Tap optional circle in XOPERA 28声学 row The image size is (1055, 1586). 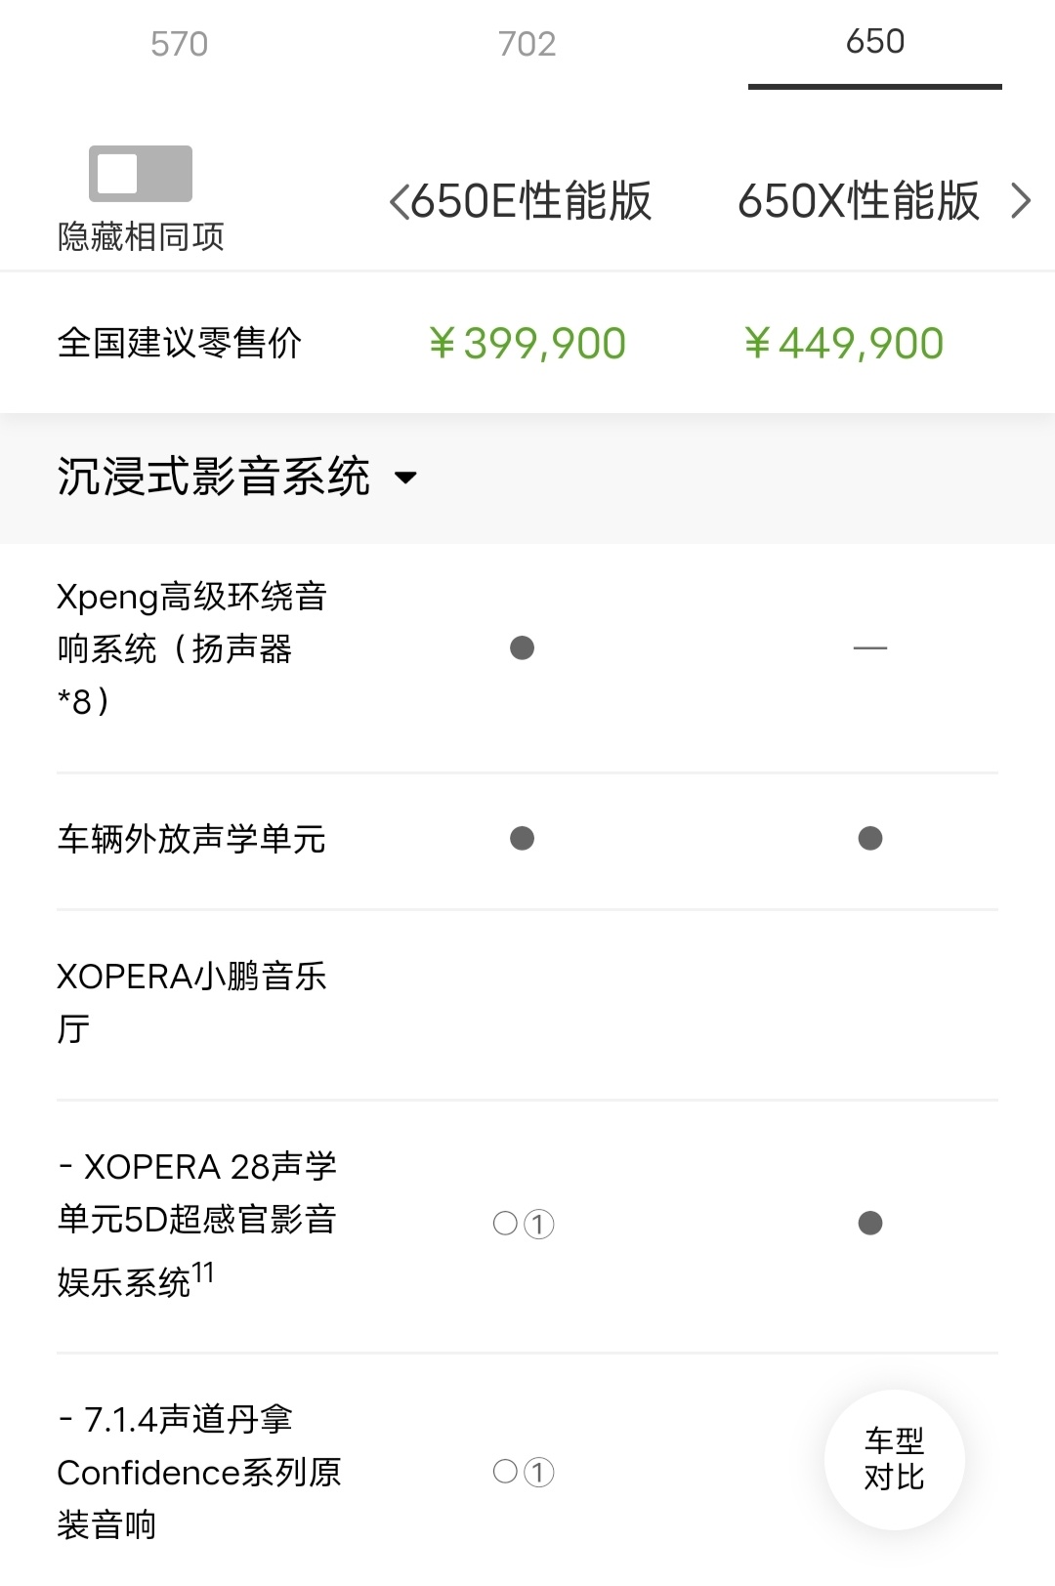coord(505,1224)
